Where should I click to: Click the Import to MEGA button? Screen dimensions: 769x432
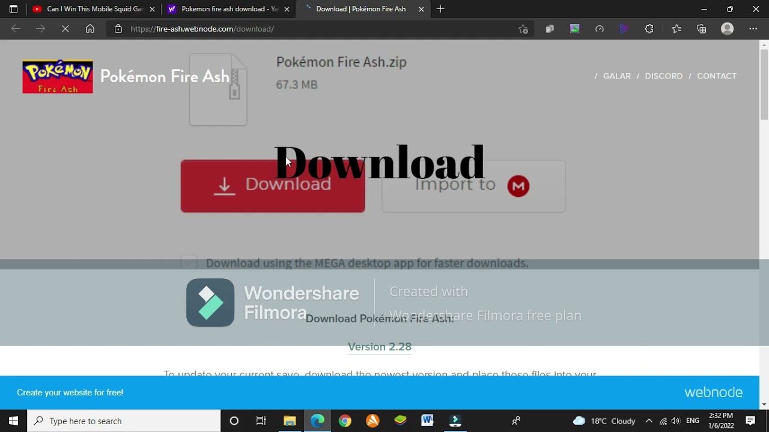[x=473, y=186]
